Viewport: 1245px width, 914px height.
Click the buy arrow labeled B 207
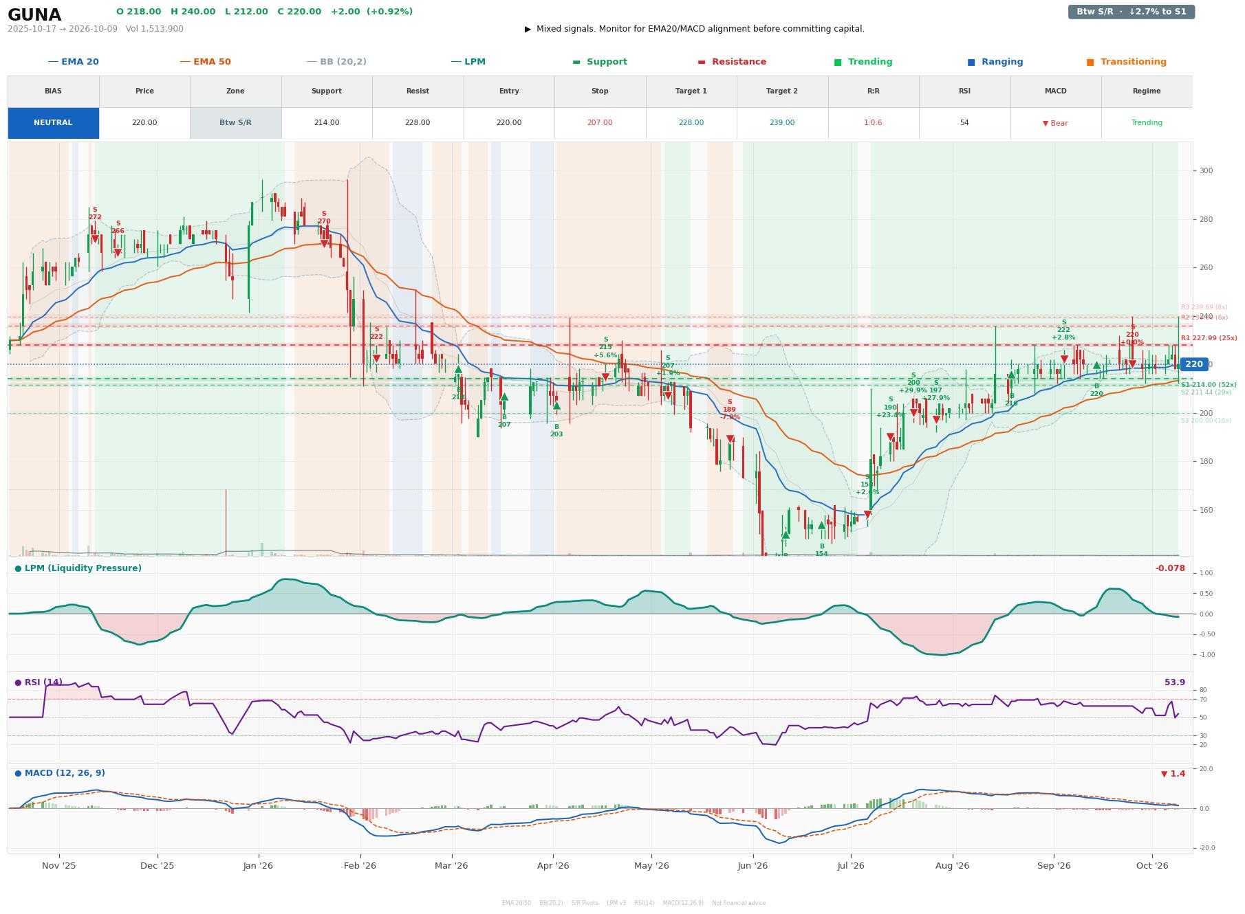[504, 397]
